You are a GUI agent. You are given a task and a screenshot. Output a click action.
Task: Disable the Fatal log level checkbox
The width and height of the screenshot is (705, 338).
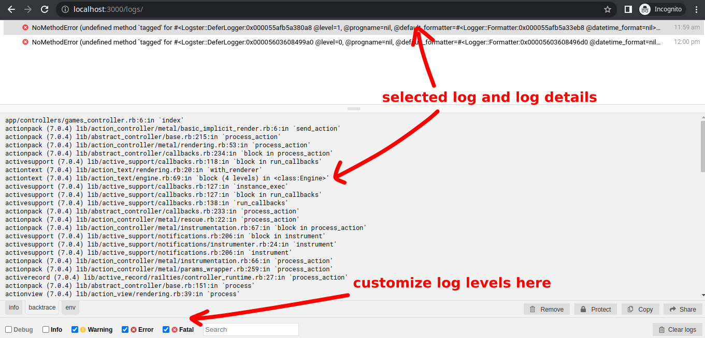166,329
